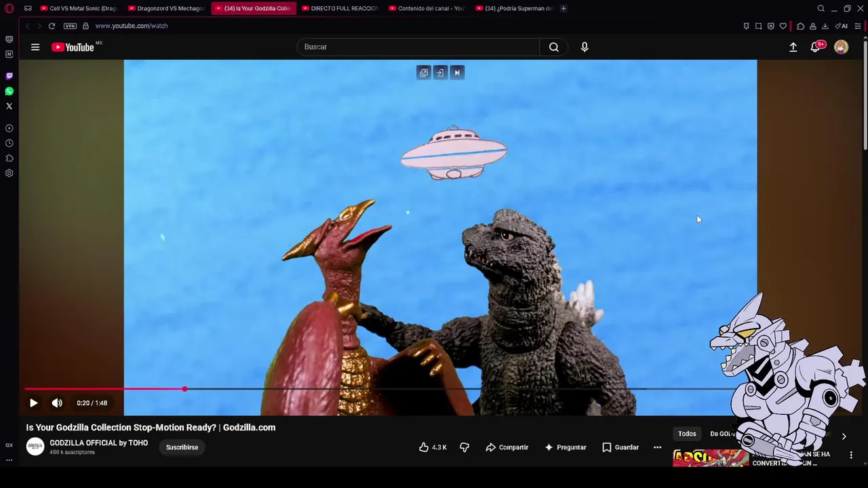The width and height of the screenshot is (868, 488).
Task: Open the GX corner icon in sidebar
Action: coord(9,445)
